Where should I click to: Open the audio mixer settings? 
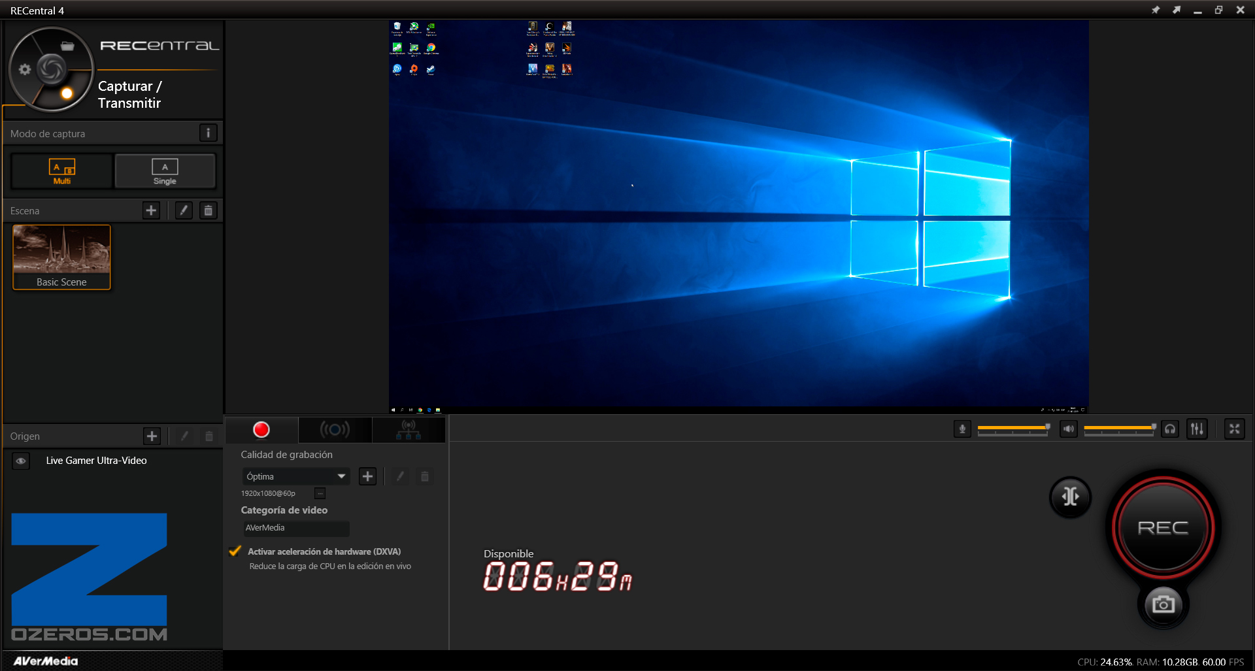[x=1197, y=429]
